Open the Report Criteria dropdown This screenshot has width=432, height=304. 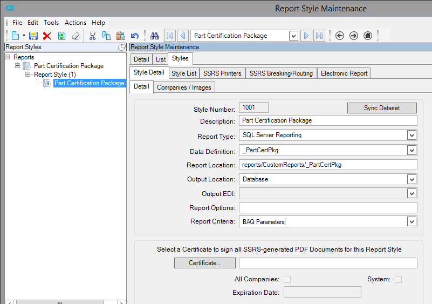(412, 221)
